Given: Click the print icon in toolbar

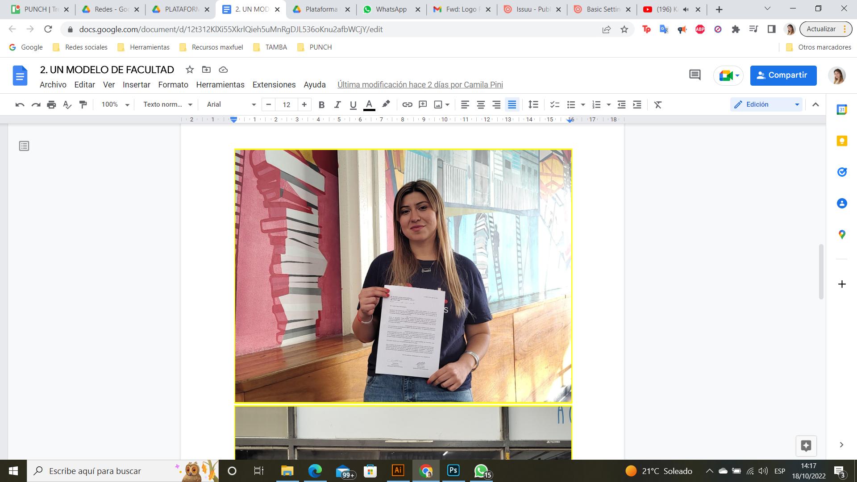Looking at the screenshot, I should click(x=51, y=104).
